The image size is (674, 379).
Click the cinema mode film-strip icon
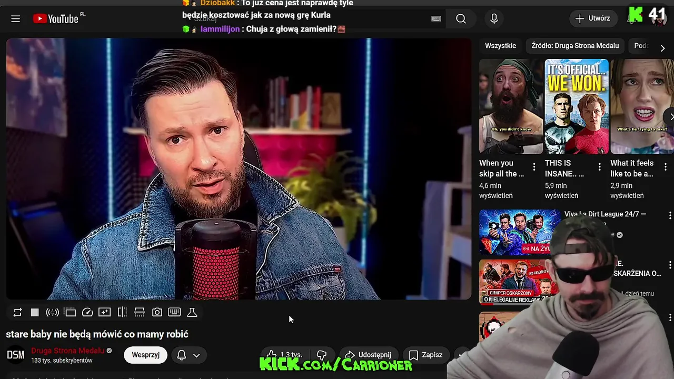(x=70, y=312)
